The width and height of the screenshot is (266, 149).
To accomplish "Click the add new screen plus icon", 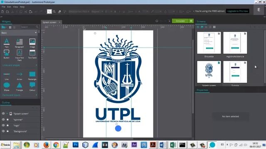I will (x=198, y=27).
